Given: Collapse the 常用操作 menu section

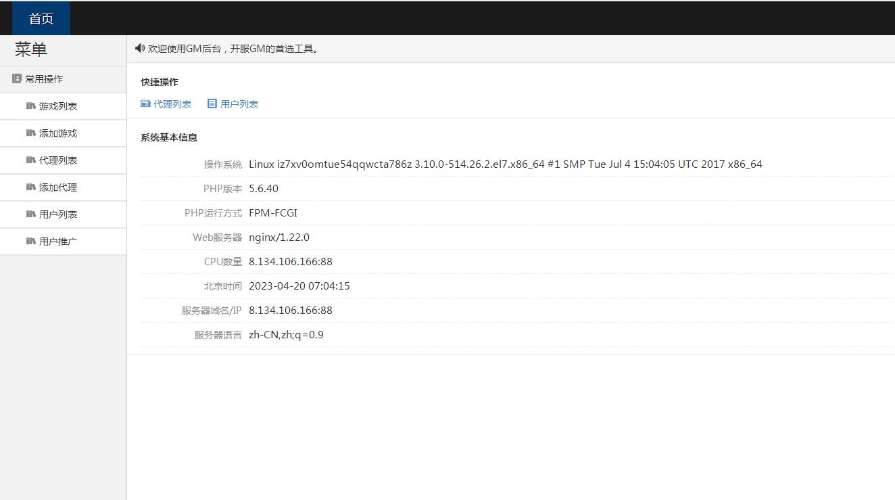Looking at the screenshot, I should pos(44,79).
